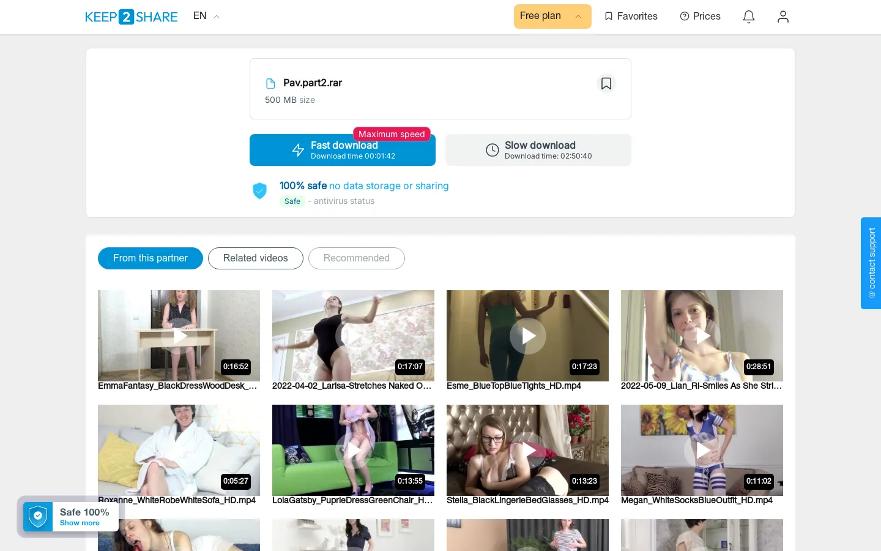
Task: Click the lightning bolt Fast download icon
Action: click(298, 150)
